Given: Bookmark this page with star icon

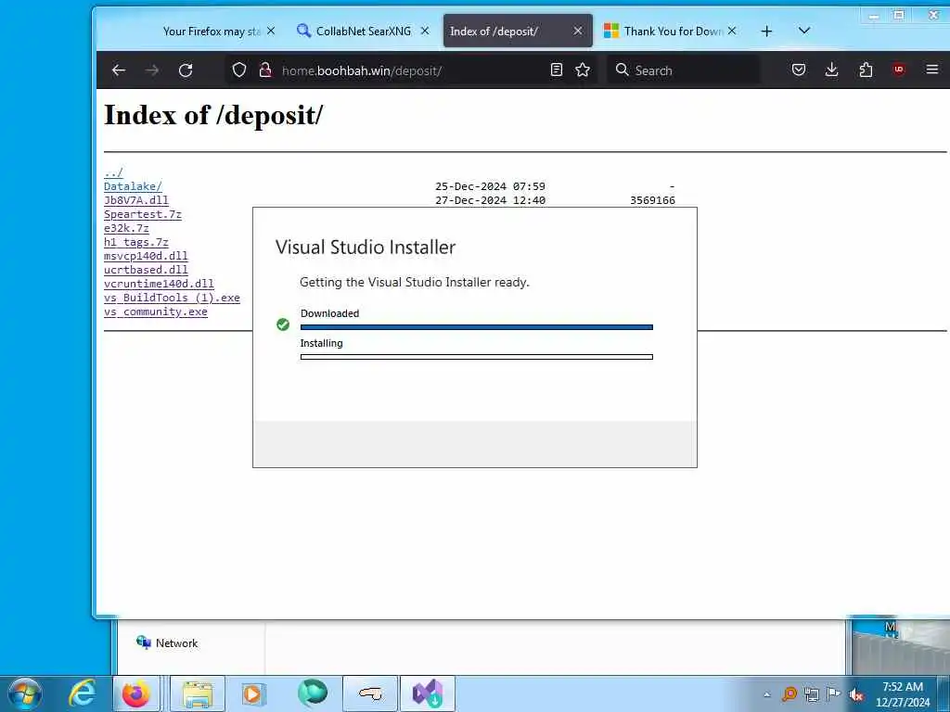Looking at the screenshot, I should 583,70.
